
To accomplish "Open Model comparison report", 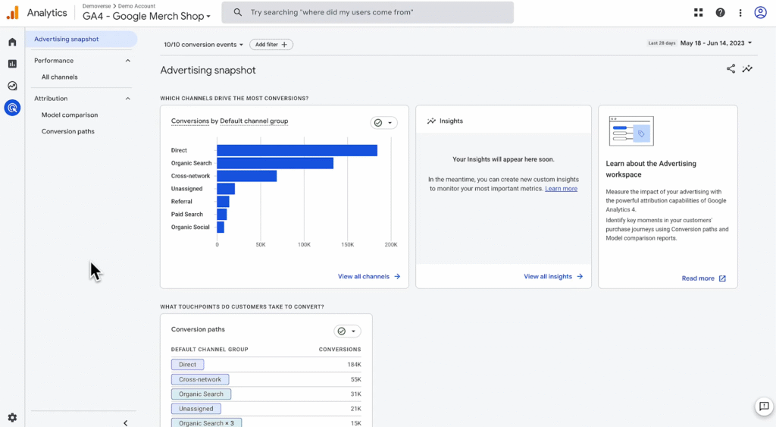I will (x=70, y=115).
